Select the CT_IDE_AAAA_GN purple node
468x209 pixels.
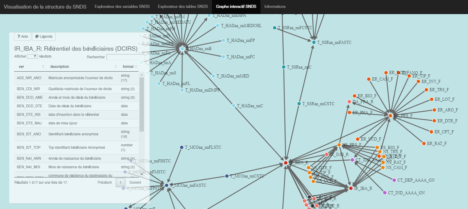pos(352,160)
